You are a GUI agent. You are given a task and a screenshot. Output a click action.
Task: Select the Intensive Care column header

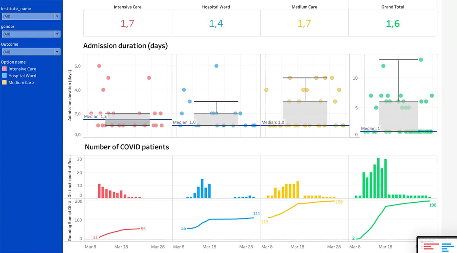tap(128, 6)
